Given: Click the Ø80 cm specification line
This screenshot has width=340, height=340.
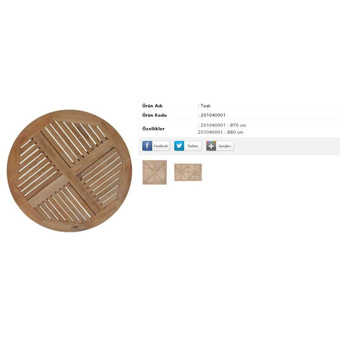Looking at the screenshot, I should coord(220,132).
